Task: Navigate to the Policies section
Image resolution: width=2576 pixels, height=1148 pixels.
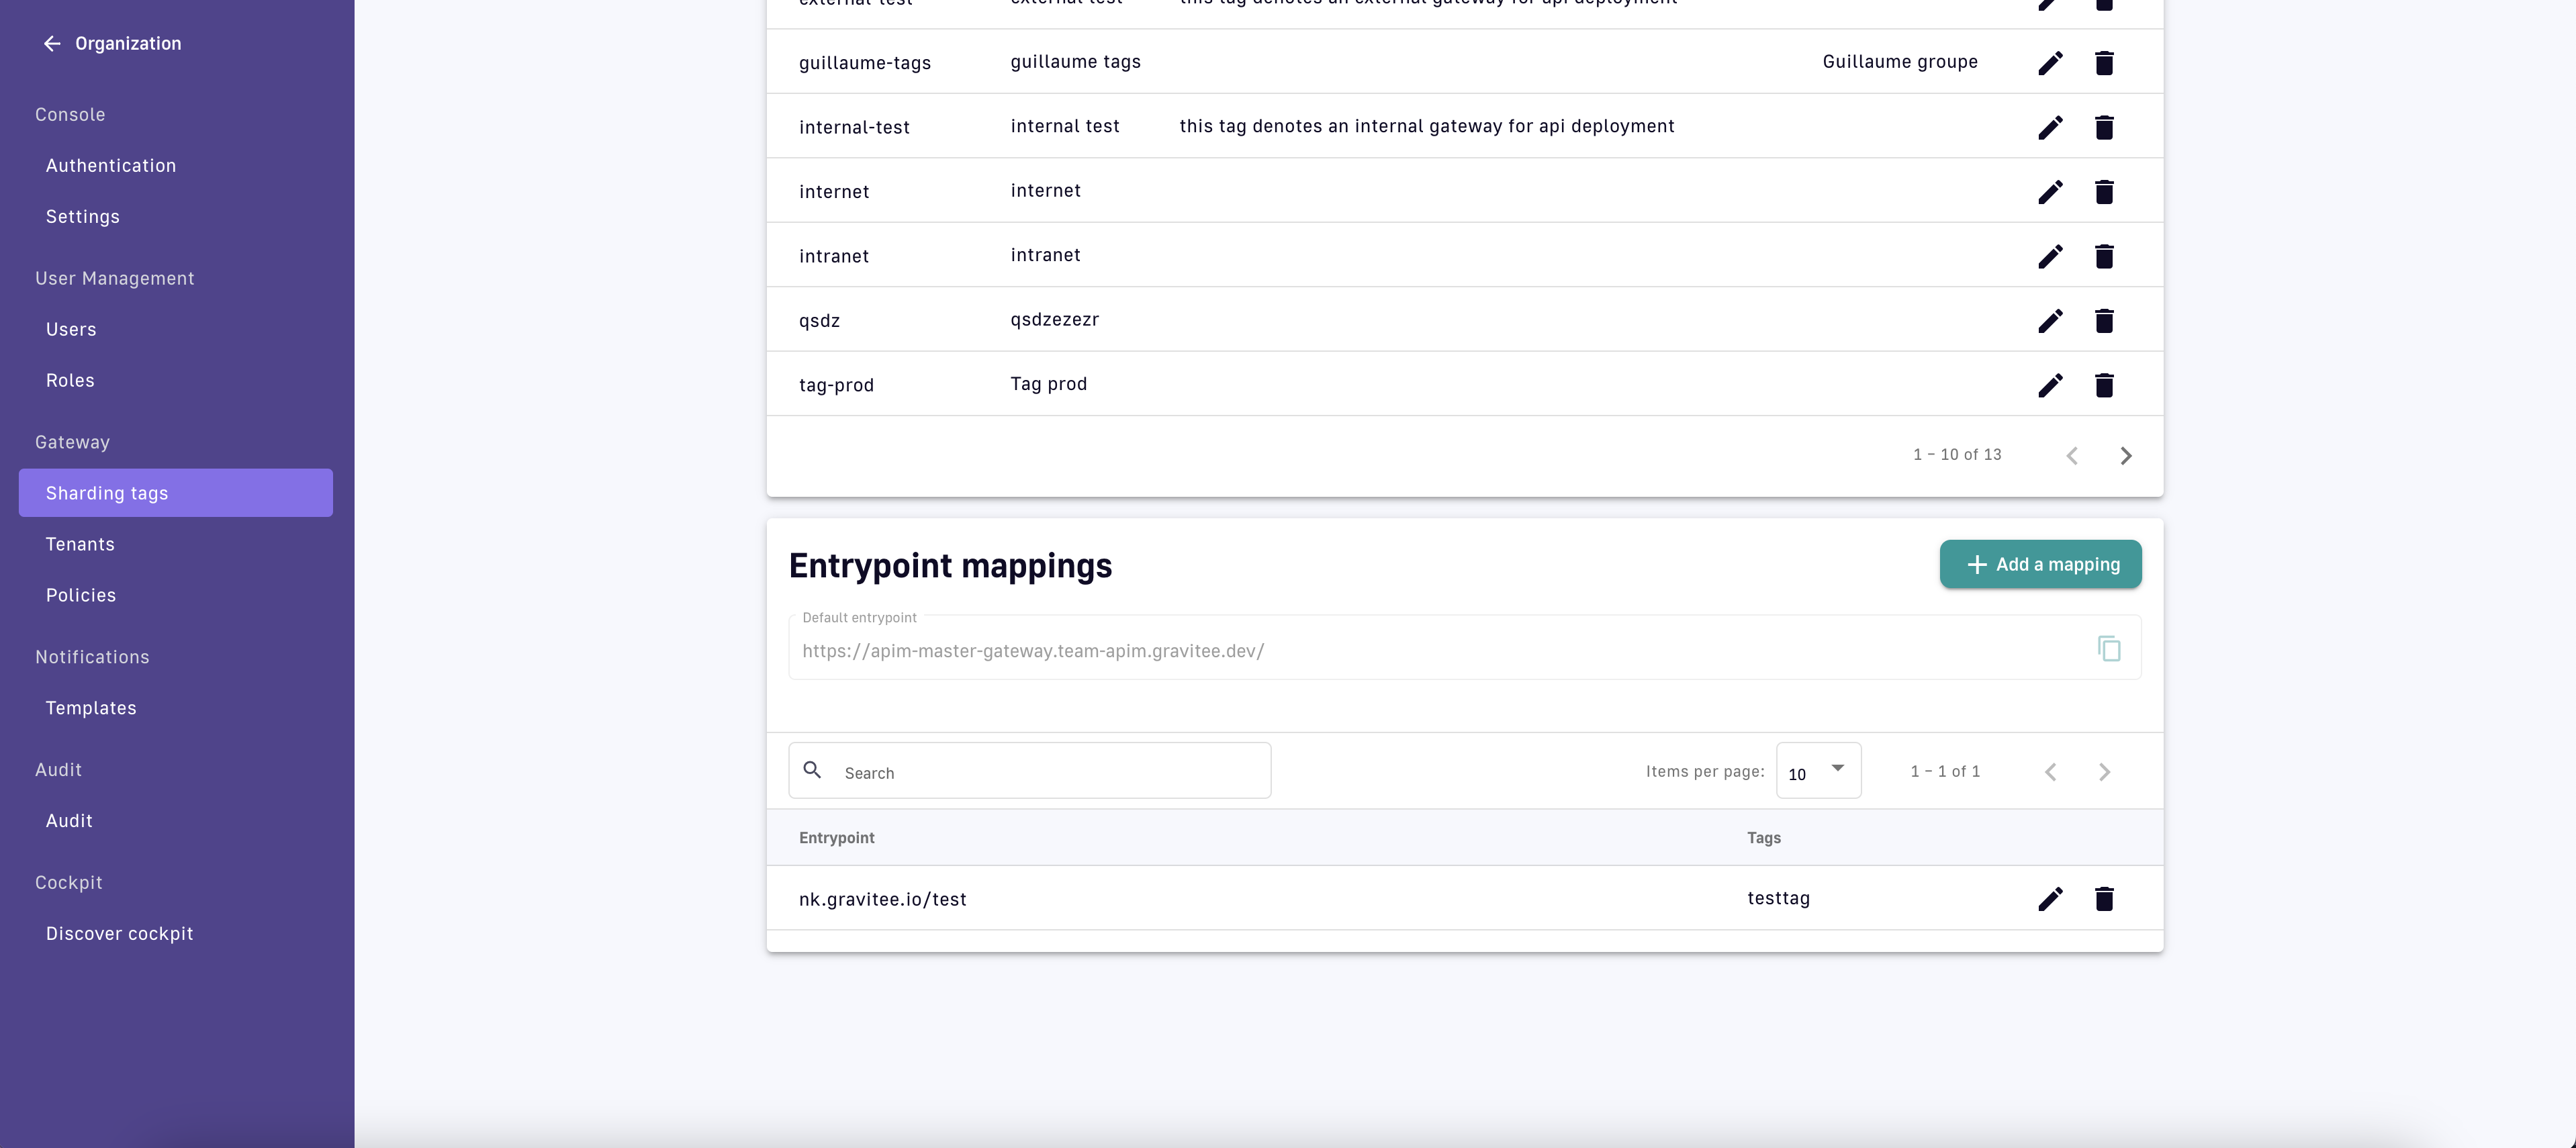Action: (x=81, y=595)
